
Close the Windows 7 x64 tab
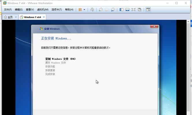[44, 17]
